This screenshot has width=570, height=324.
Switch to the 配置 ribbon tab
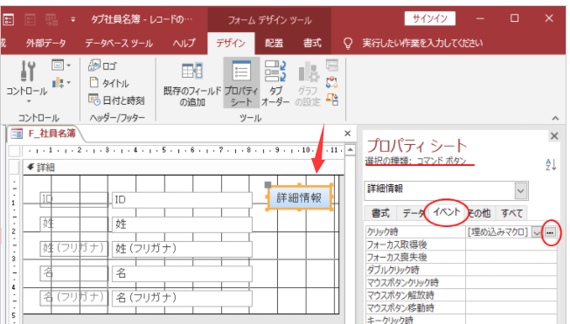tap(275, 43)
